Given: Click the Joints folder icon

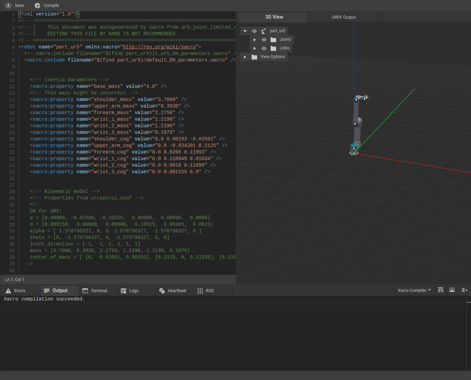Looking at the screenshot, I should point(273,39).
